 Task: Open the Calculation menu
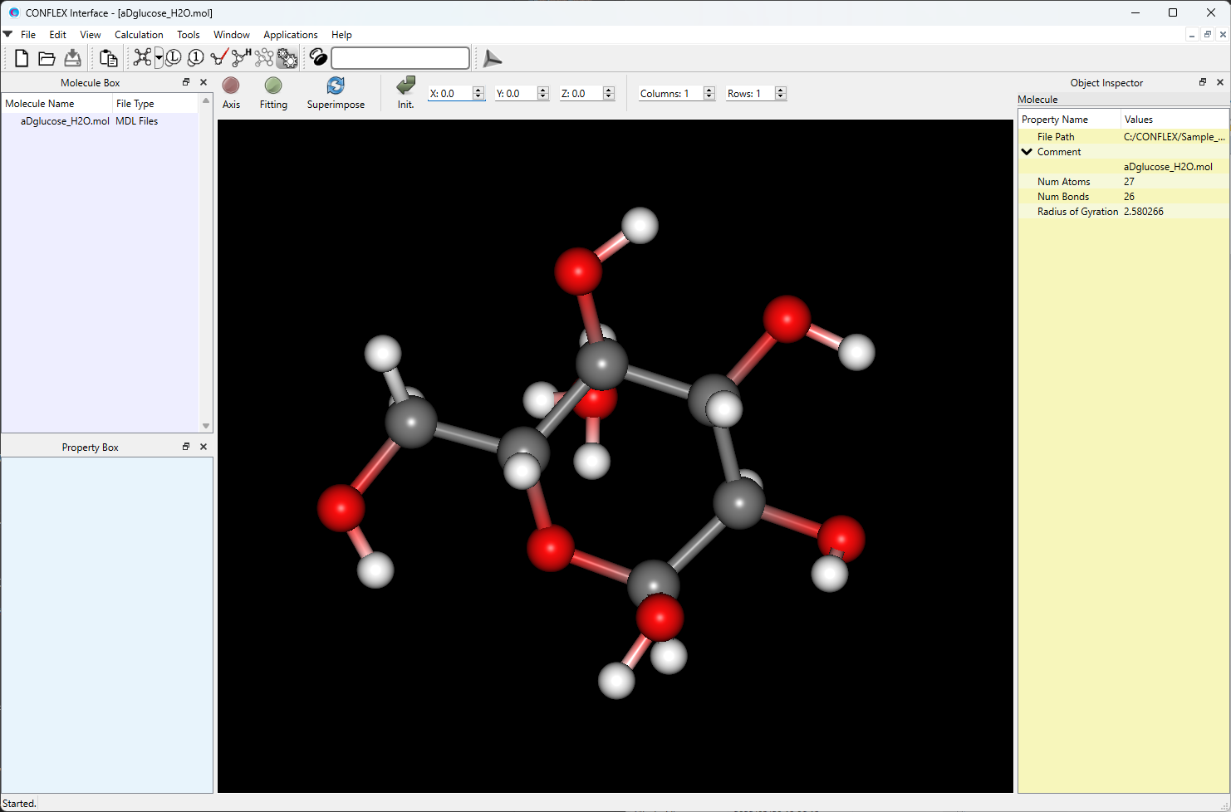click(x=139, y=35)
